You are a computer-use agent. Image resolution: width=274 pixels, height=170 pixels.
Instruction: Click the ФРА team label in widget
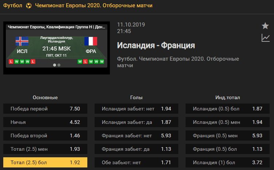91,51
